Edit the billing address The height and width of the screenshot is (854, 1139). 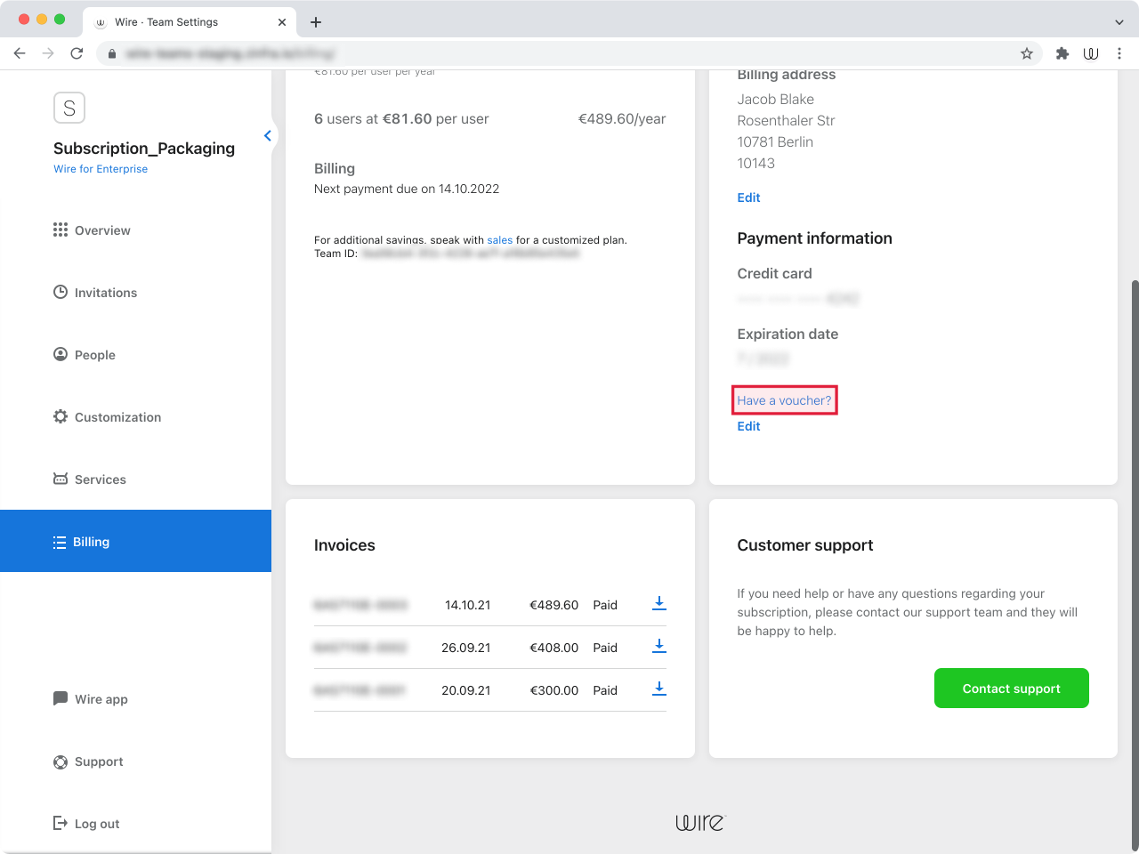[x=748, y=197]
